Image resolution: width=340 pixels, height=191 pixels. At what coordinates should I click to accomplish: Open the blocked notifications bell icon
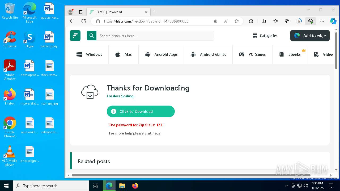click(x=215, y=21)
